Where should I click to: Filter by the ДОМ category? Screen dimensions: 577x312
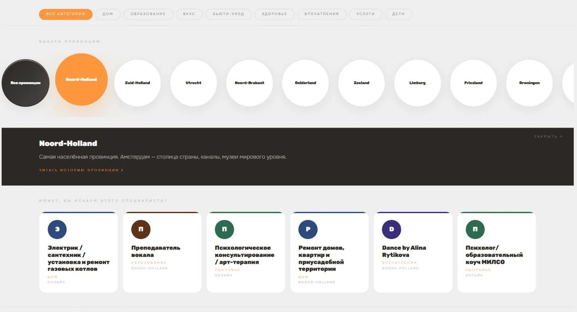pos(108,14)
